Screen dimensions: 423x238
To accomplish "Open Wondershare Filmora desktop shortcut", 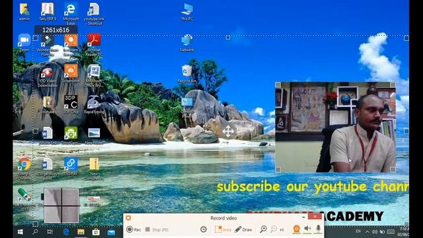I will point(48,46).
